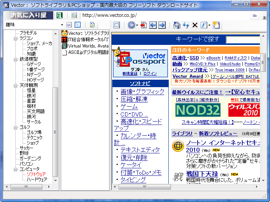This screenshot has height=202, width=270.
Task: Select the 天文用語 tree item
Action: click(36, 111)
